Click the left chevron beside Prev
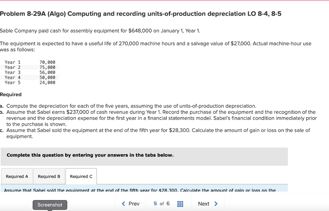The image size is (329, 211). click(x=123, y=204)
